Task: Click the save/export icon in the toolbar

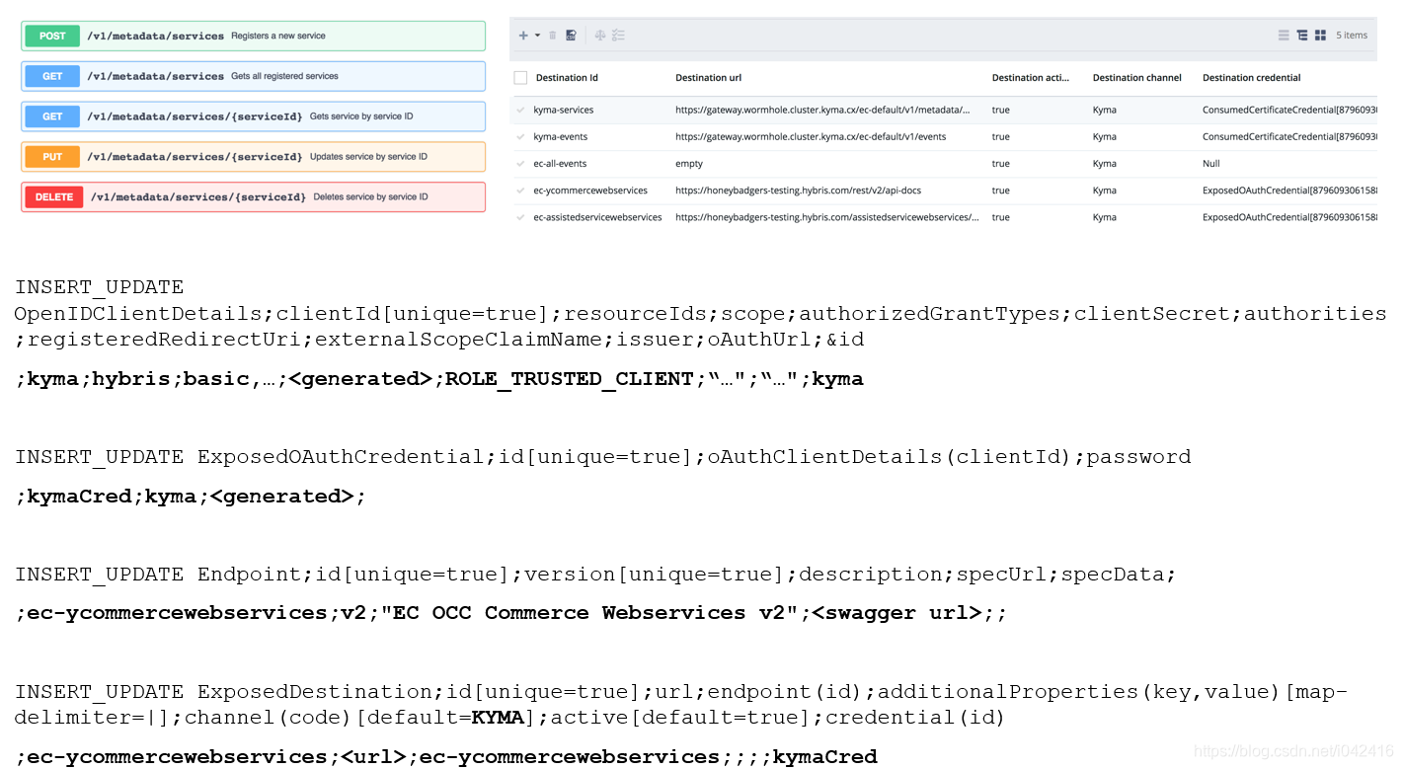Action: click(x=571, y=36)
